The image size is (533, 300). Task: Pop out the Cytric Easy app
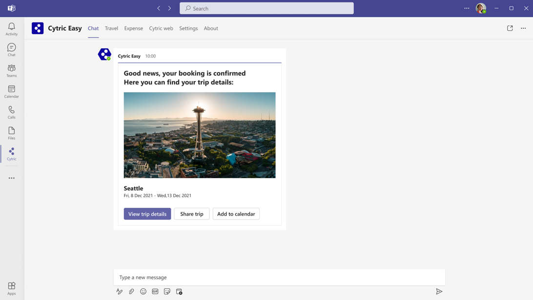510,28
